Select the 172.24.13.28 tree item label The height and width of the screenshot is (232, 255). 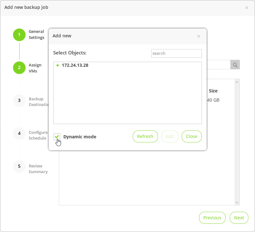click(75, 66)
